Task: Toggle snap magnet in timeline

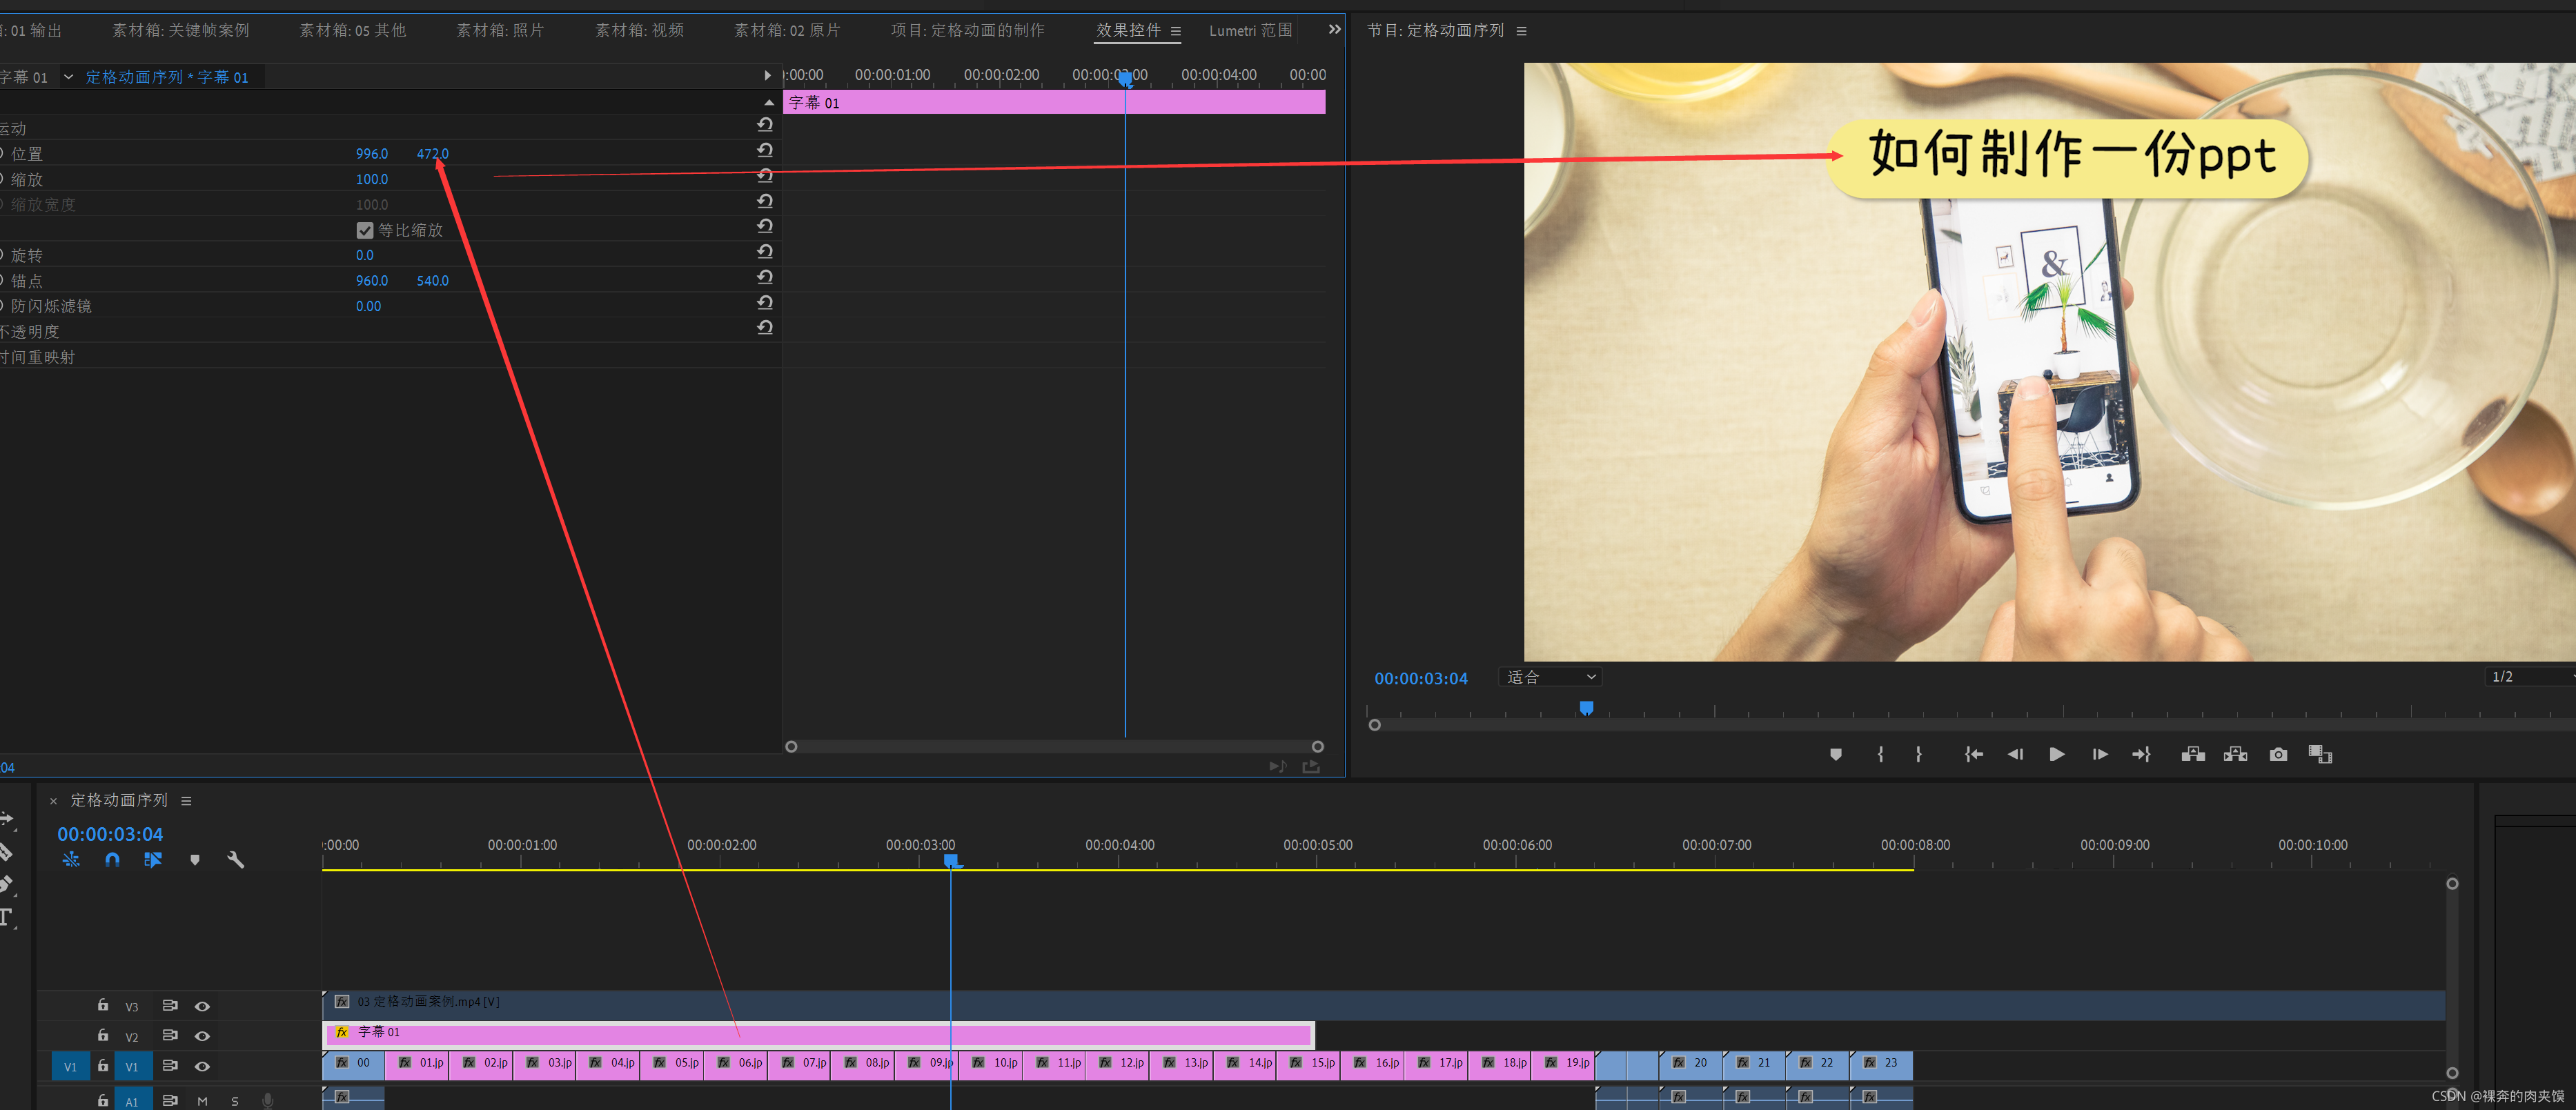Action: (x=112, y=860)
